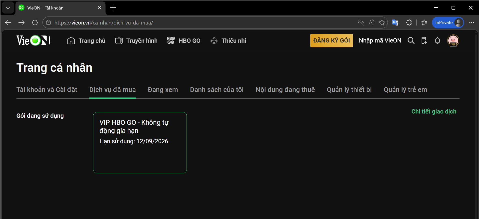The width and height of the screenshot is (479, 219).
Task: Select the VIP HBO GO package card
Action: click(140, 142)
